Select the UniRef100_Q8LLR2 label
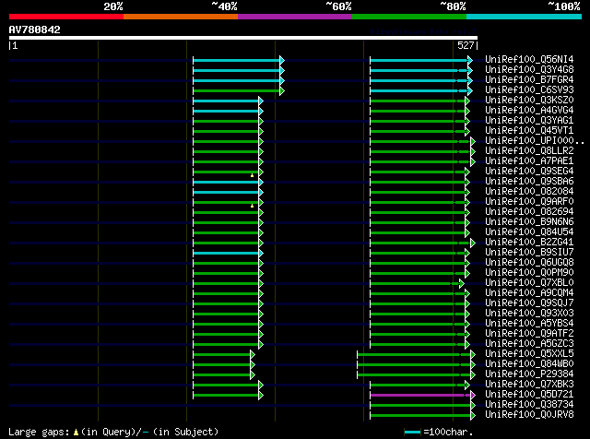 click(529, 151)
